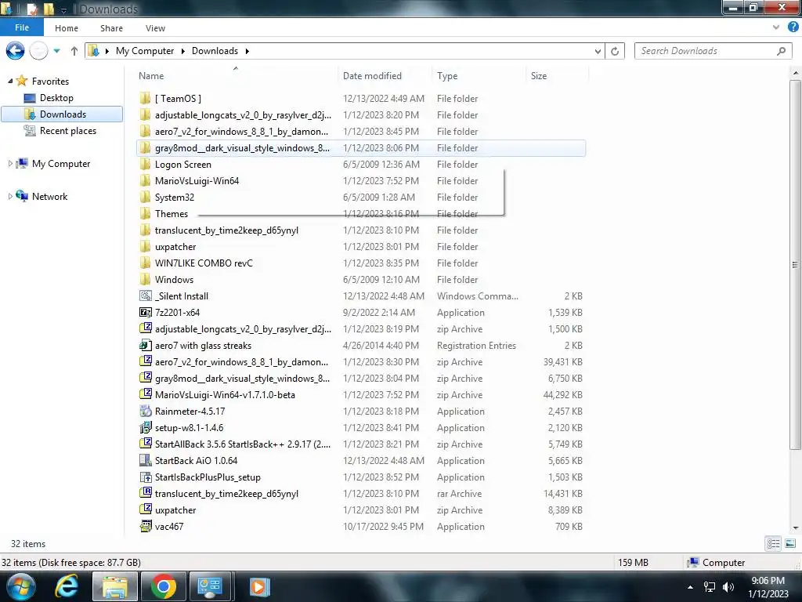This screenshot has height=602, width=802.
Task: Expand the ribbon with the chevron
Action: (776, 27)
